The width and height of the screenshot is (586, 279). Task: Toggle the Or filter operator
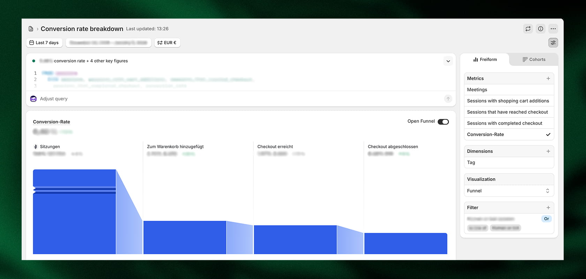click(546, 219)
